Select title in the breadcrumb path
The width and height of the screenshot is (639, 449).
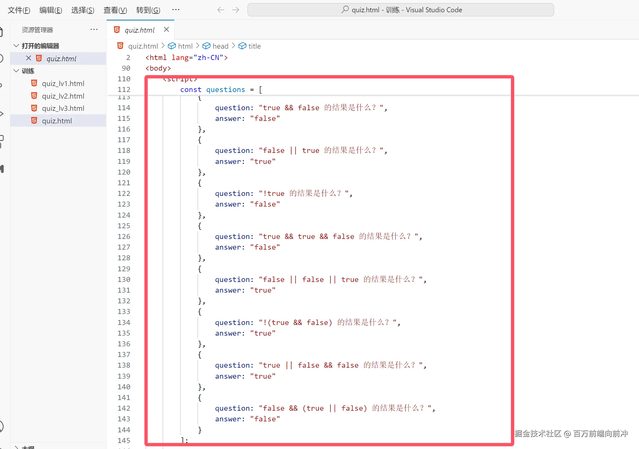point(254,46)
